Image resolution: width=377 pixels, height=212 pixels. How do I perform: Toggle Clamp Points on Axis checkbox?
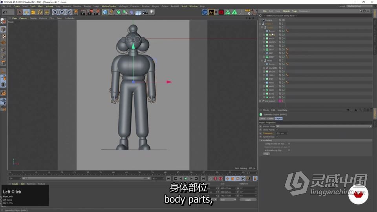289,144
